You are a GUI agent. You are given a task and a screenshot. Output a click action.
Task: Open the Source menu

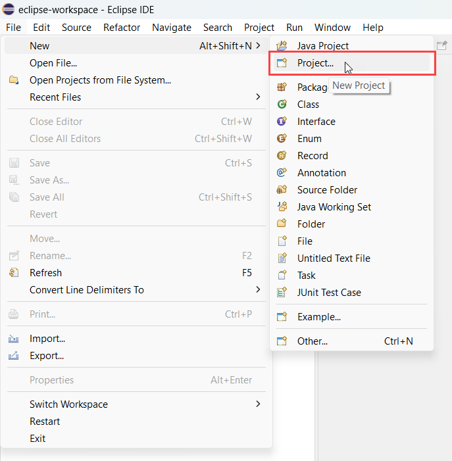[x=76, y=28]
